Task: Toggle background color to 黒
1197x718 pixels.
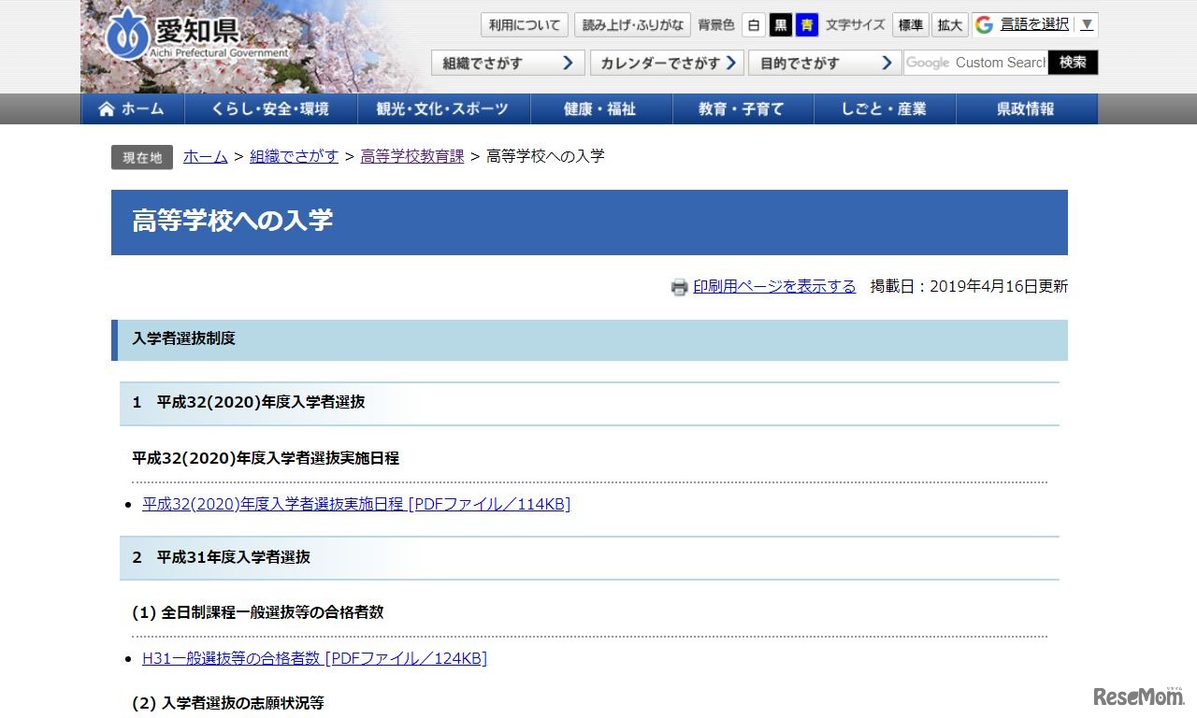Action: click(x=780, y=24)
